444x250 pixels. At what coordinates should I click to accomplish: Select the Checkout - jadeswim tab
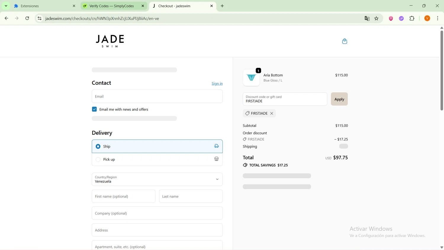(x=183, y=6)
